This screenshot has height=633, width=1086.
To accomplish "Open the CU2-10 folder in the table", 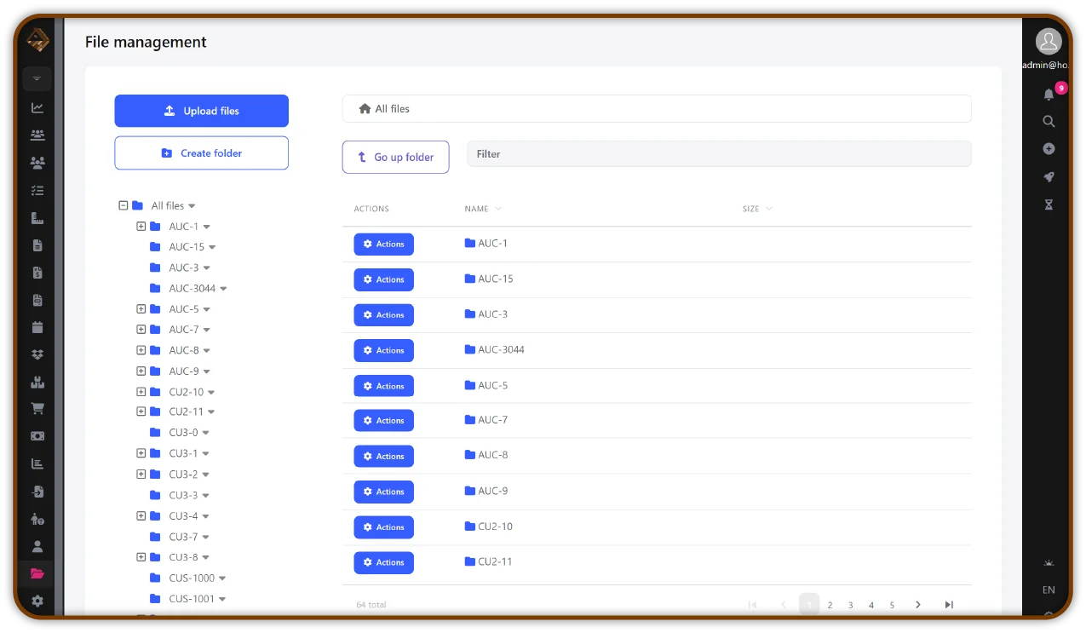I will click(x=489, y=527).
